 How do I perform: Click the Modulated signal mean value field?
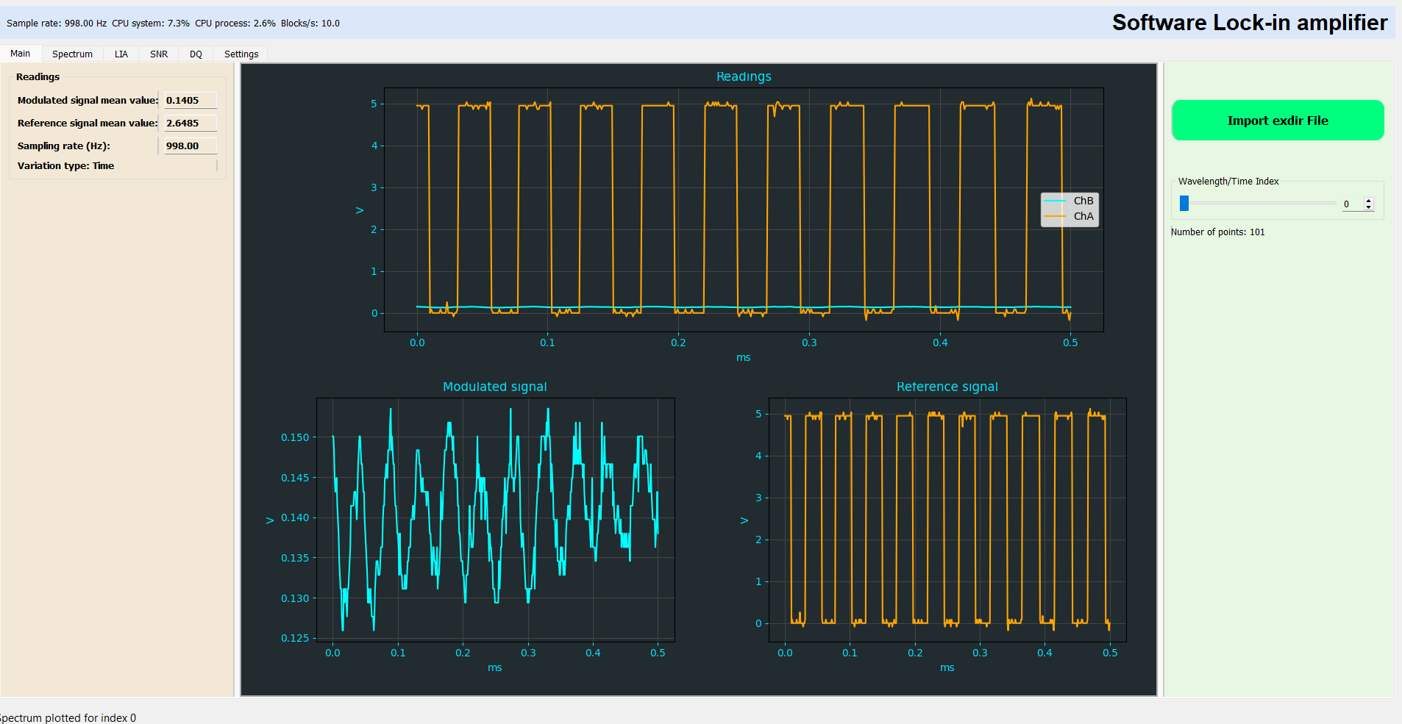[x=190, y=101]
